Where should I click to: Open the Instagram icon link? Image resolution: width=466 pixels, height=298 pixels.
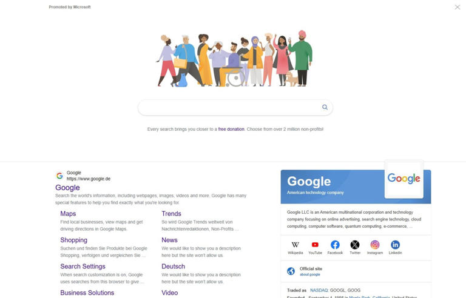point(375,245)
